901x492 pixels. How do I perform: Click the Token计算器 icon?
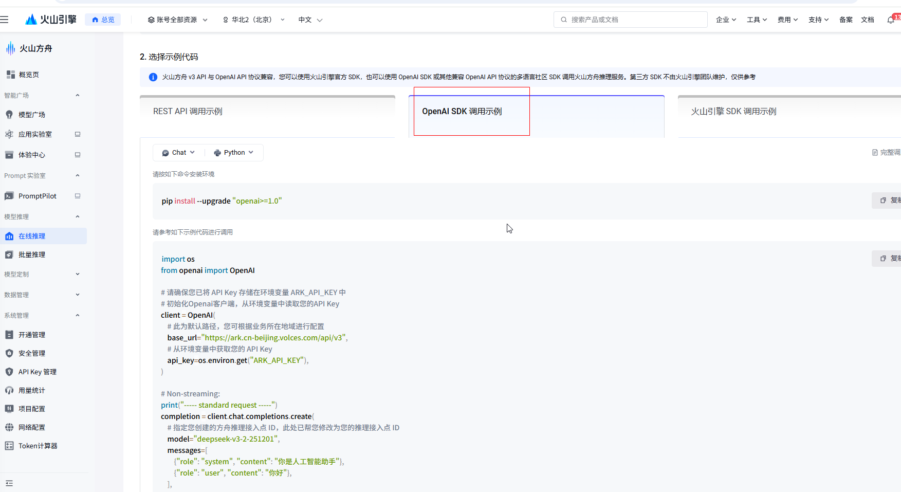point(9,446)
